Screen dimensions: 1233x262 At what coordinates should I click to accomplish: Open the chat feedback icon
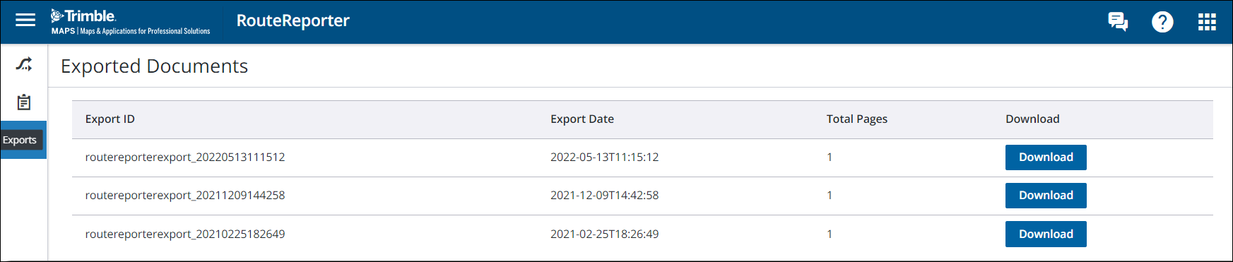pos(1118,22)
